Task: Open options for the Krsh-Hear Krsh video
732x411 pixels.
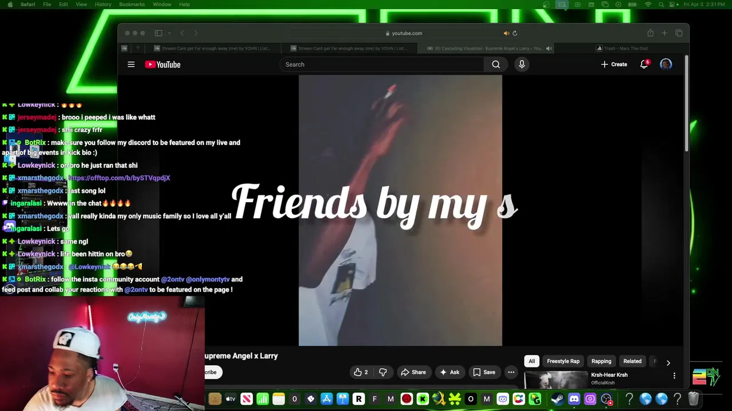Action: (x=674, y=376)
